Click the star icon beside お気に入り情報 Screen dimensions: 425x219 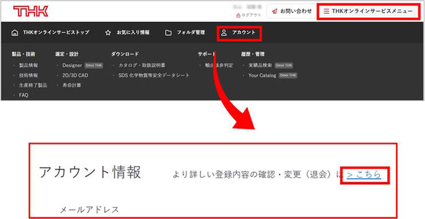coord(108,33)
